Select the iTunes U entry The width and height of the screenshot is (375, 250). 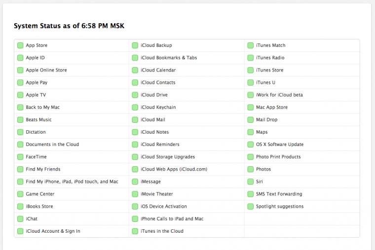(265, 82)
